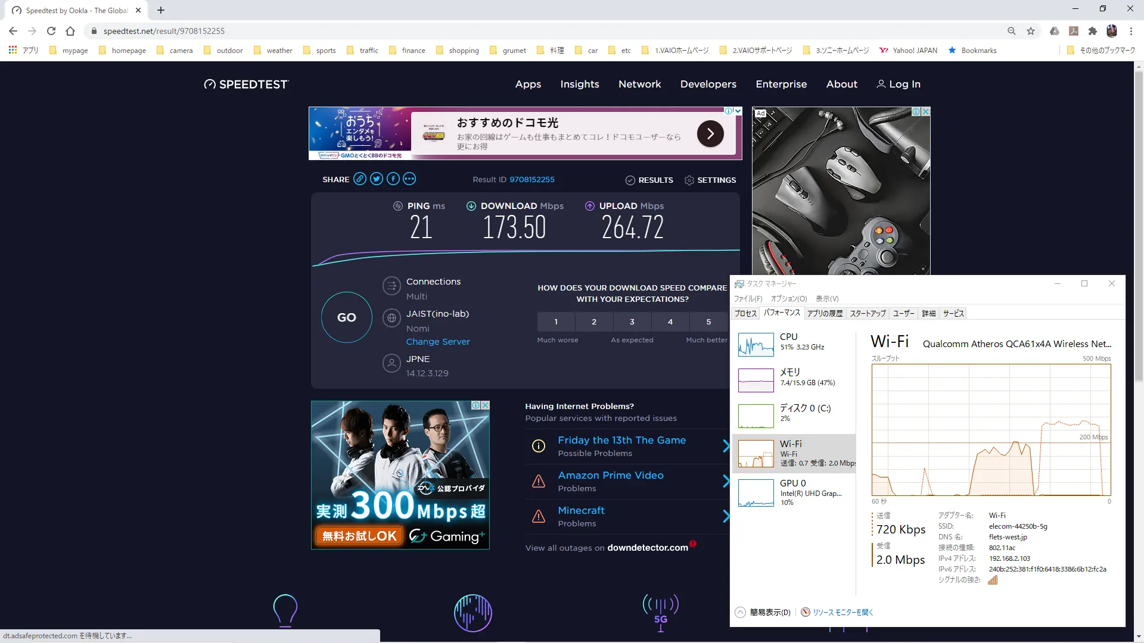Click Log In in Speedtest header
Screen dimensions: 1144x643
click(x=899, y=85)
